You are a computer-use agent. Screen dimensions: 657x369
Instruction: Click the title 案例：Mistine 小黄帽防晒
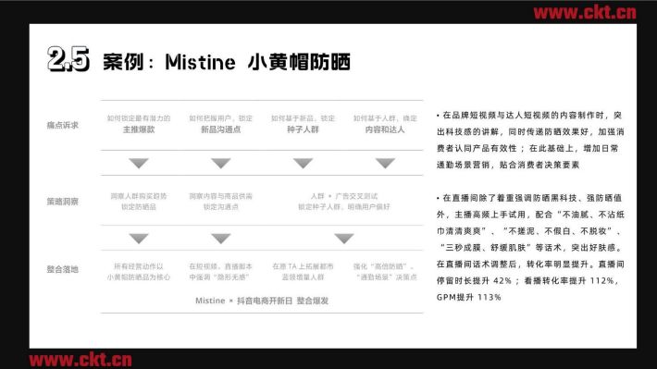pyautogui.click(x=227, y=62)
